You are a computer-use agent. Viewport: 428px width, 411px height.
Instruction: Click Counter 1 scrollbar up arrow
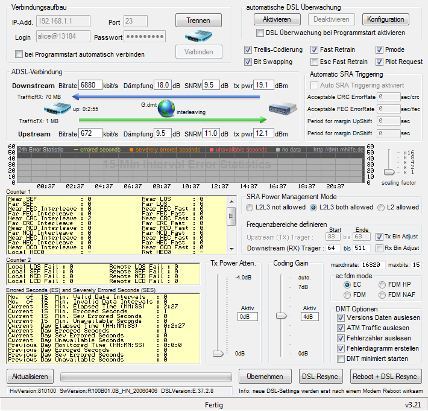coord(231,202)
